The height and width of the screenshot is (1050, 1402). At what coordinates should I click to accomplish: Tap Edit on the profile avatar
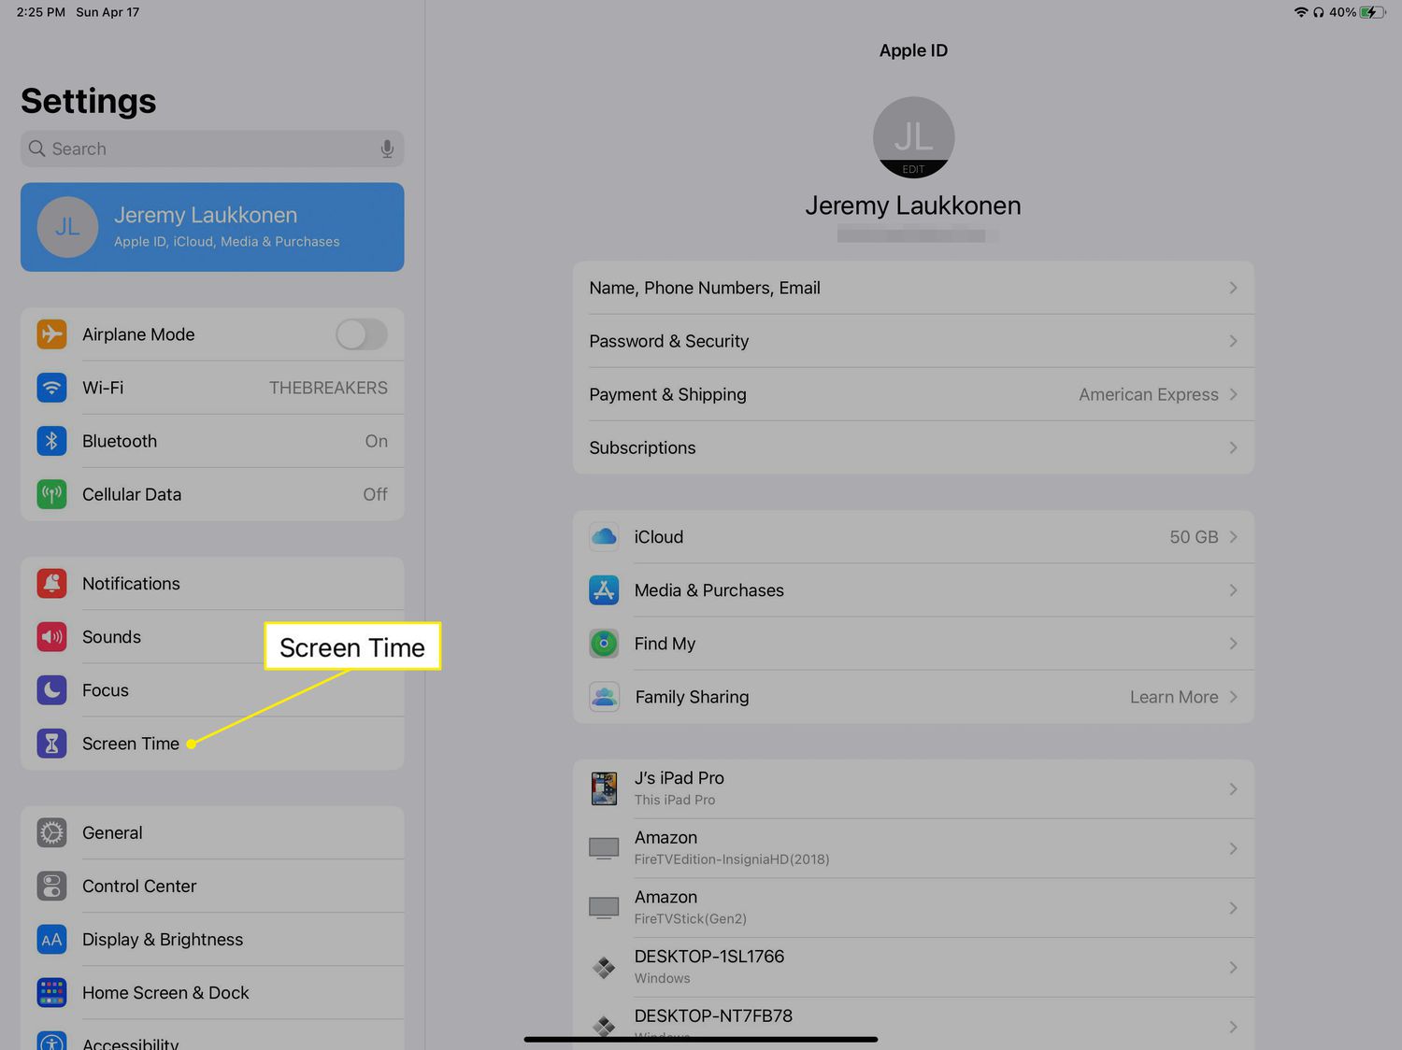[x=913, y=169]
